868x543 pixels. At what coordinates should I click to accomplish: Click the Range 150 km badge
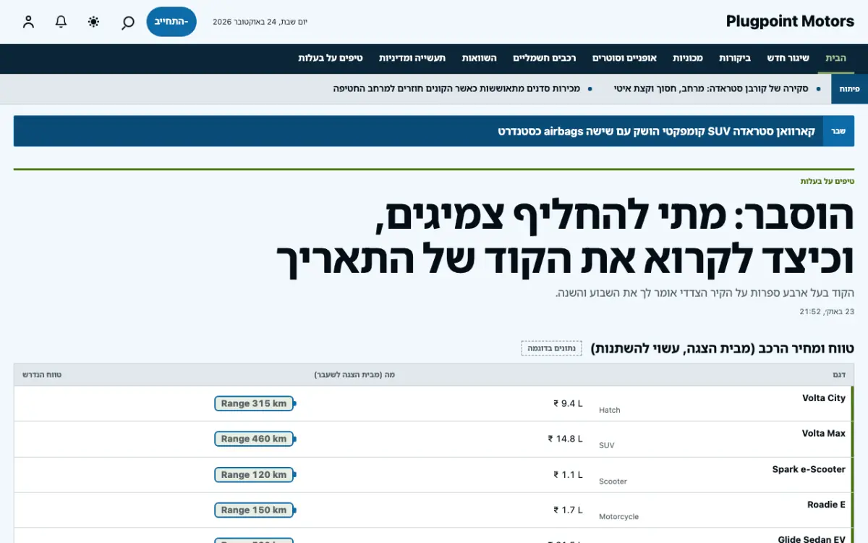[254, 510]
